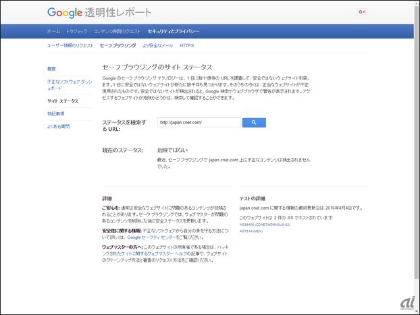Open the トラフィック tab
The width and height of the screenshot is (420, 315).
pos(77,31)
